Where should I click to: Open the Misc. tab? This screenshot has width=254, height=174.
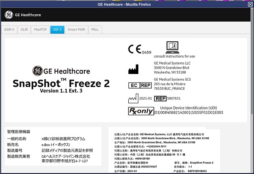[95, 29]
